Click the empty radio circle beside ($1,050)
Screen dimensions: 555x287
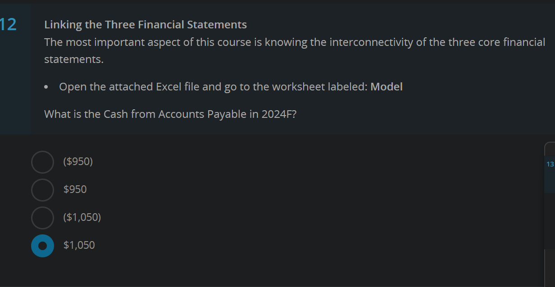point(42,218)
